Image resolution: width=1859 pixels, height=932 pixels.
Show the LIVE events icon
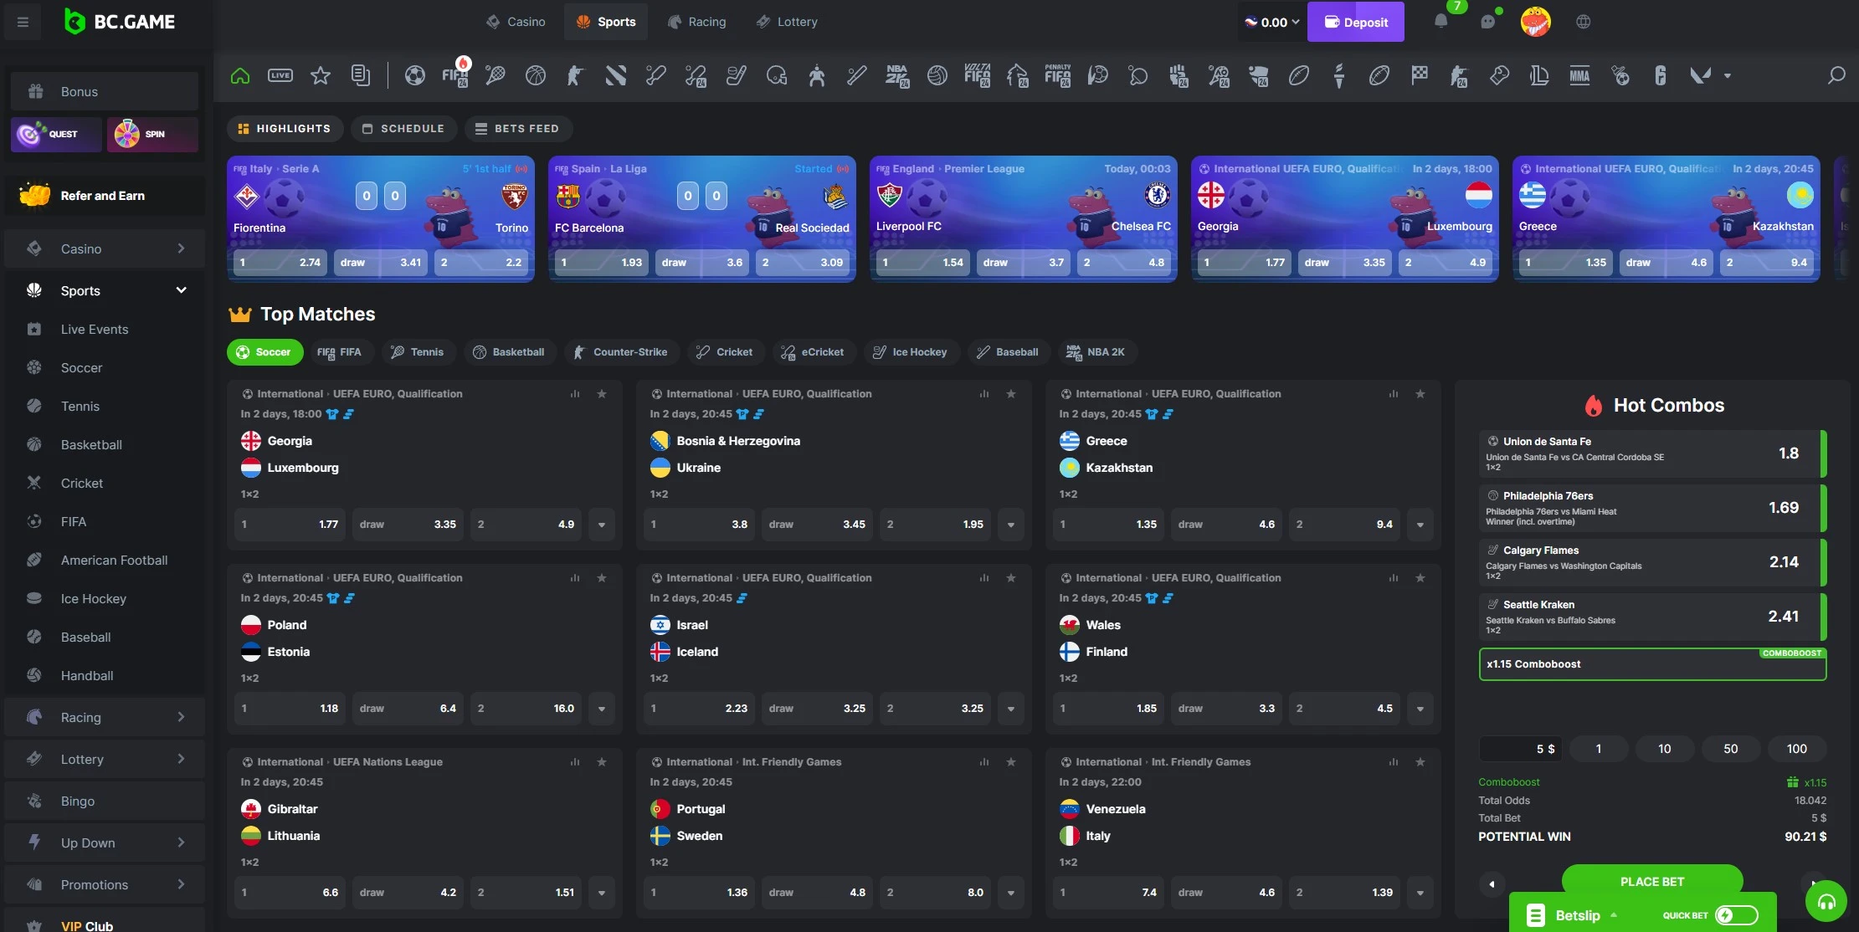pos(280,75)
